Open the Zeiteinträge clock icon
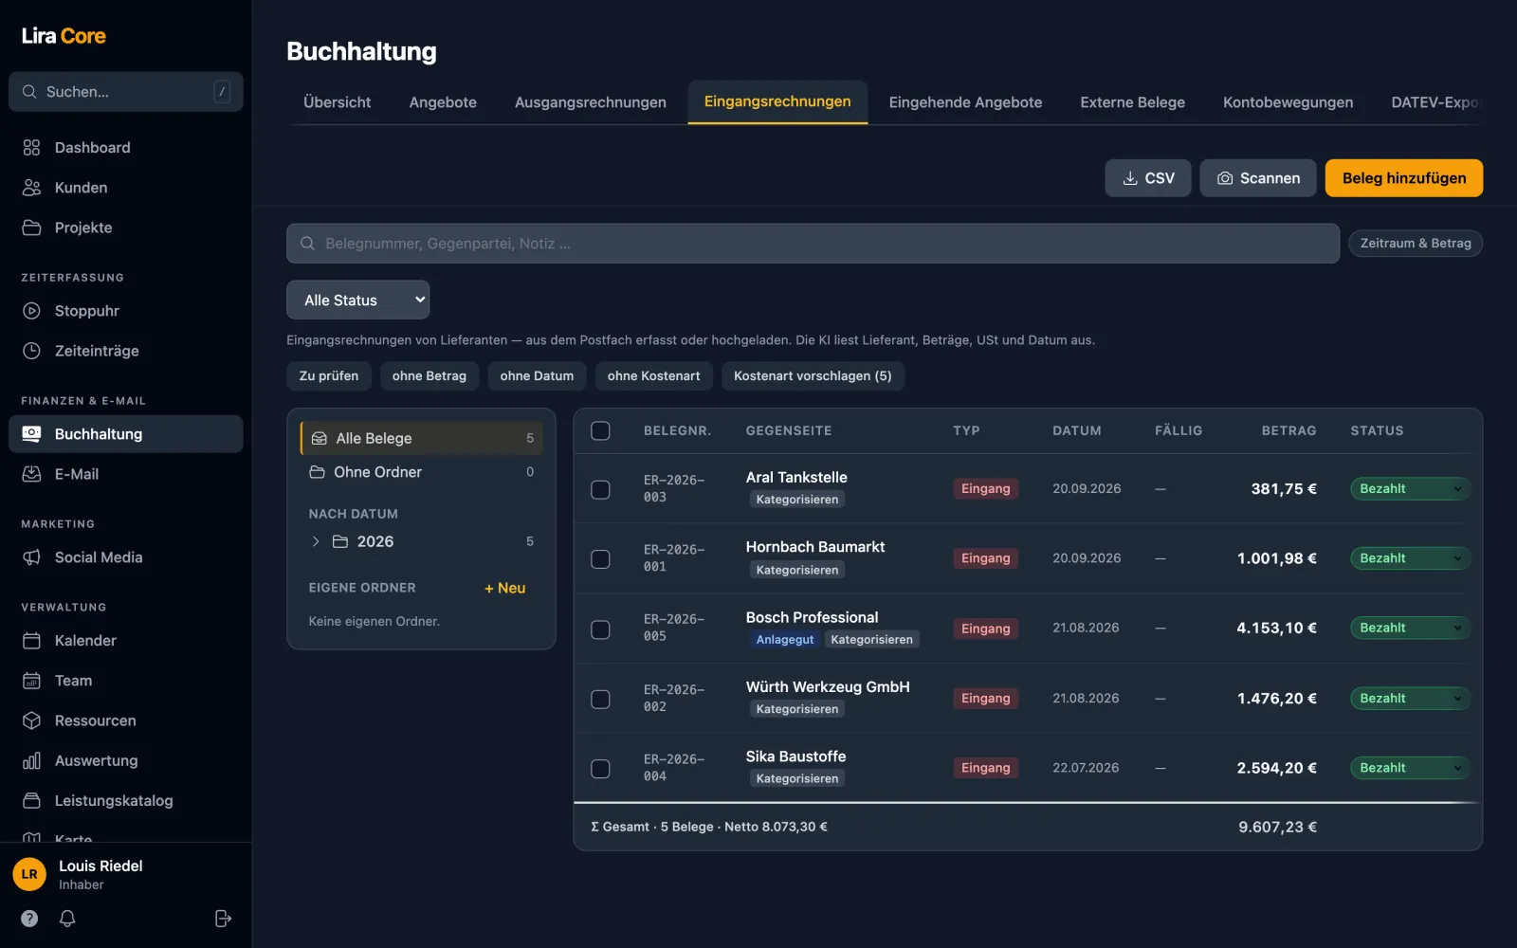 (x=31, y=351)
